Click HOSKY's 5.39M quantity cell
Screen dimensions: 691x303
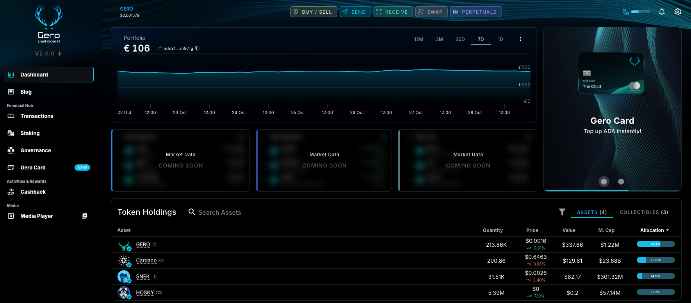tap(496, 293)
